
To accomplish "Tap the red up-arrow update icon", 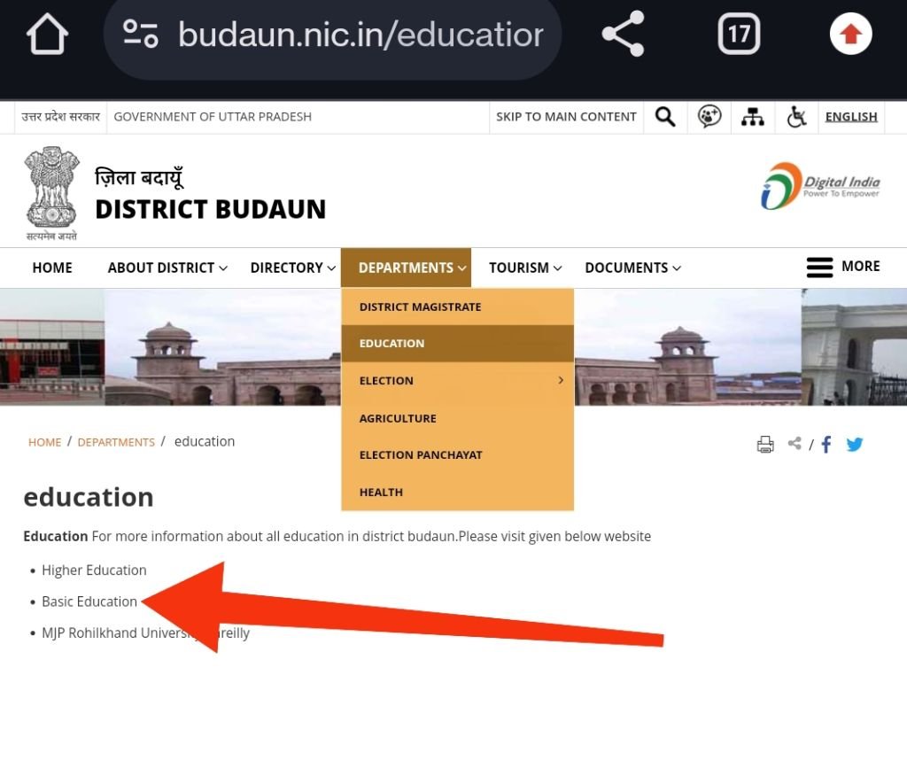I will coord(850,35).
